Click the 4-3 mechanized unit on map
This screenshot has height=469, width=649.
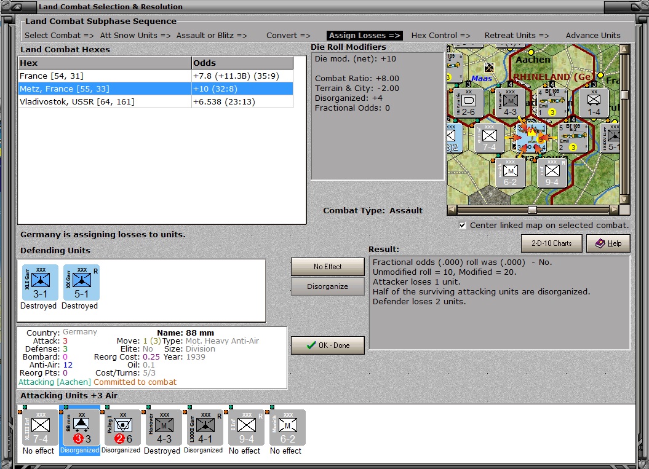point(510,103)
